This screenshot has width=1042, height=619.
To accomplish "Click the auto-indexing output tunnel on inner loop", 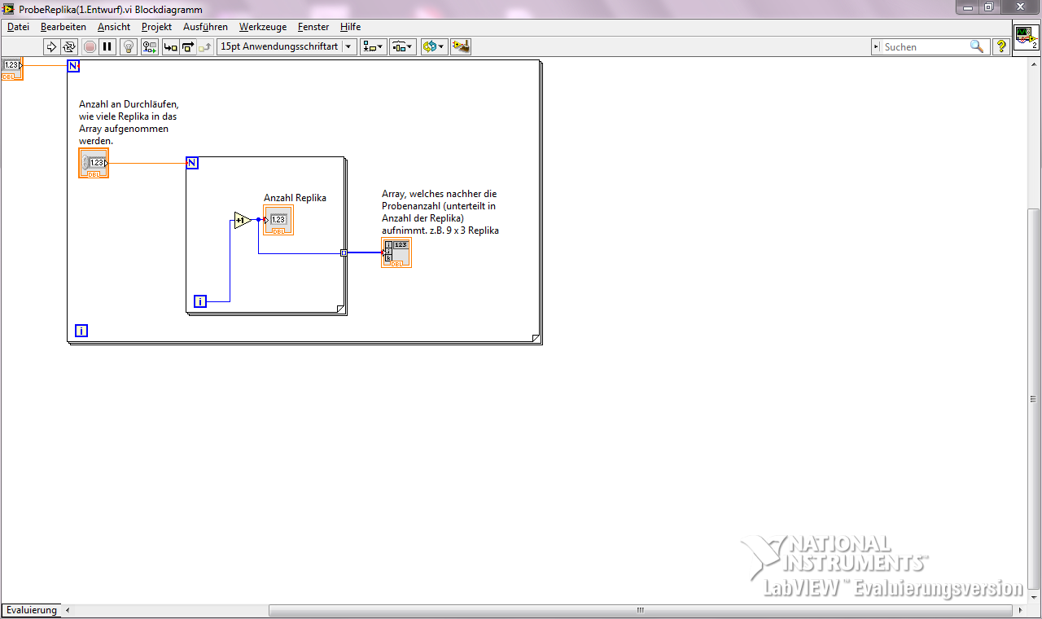I will pyautogui.click(x=344, y=252).
